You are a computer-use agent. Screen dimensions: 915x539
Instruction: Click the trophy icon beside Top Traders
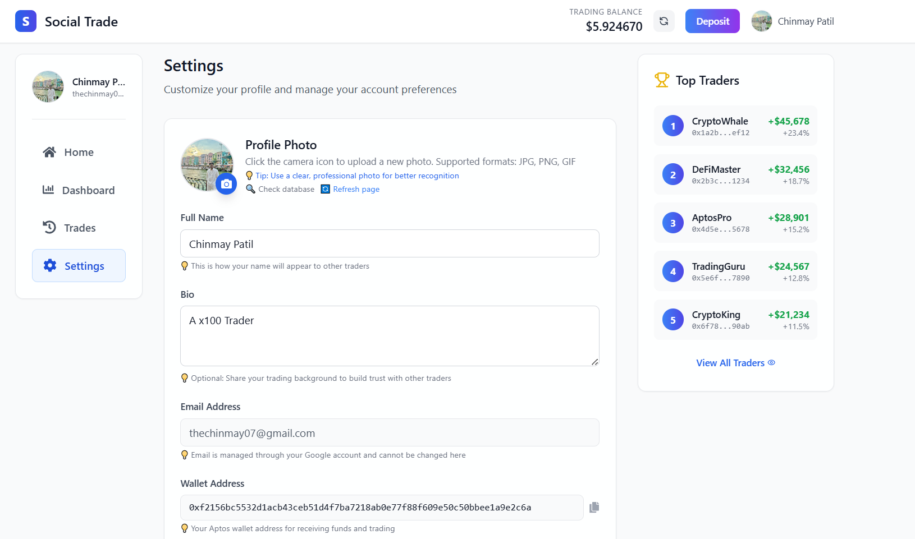[662, 80]
